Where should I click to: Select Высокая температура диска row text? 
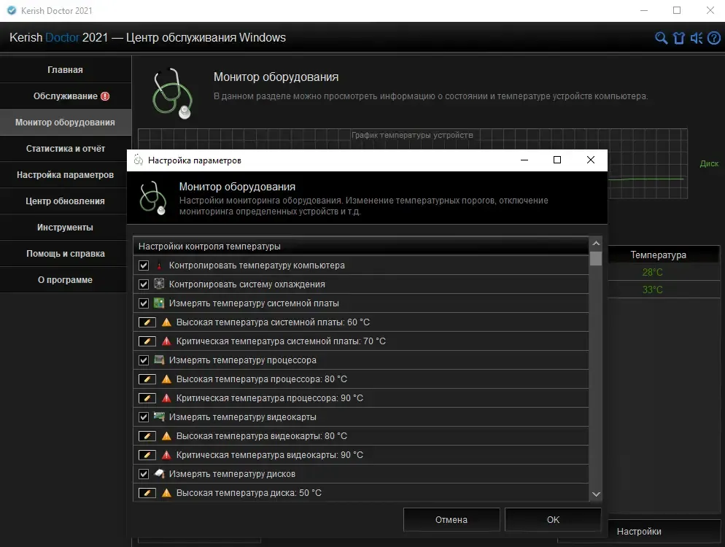pyautogui.click(x=249, y=493)
